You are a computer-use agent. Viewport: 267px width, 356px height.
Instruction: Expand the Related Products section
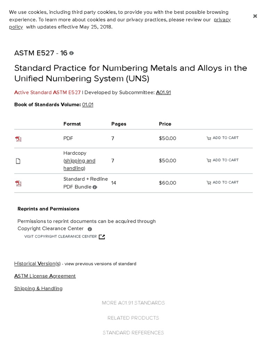[133, 318]
